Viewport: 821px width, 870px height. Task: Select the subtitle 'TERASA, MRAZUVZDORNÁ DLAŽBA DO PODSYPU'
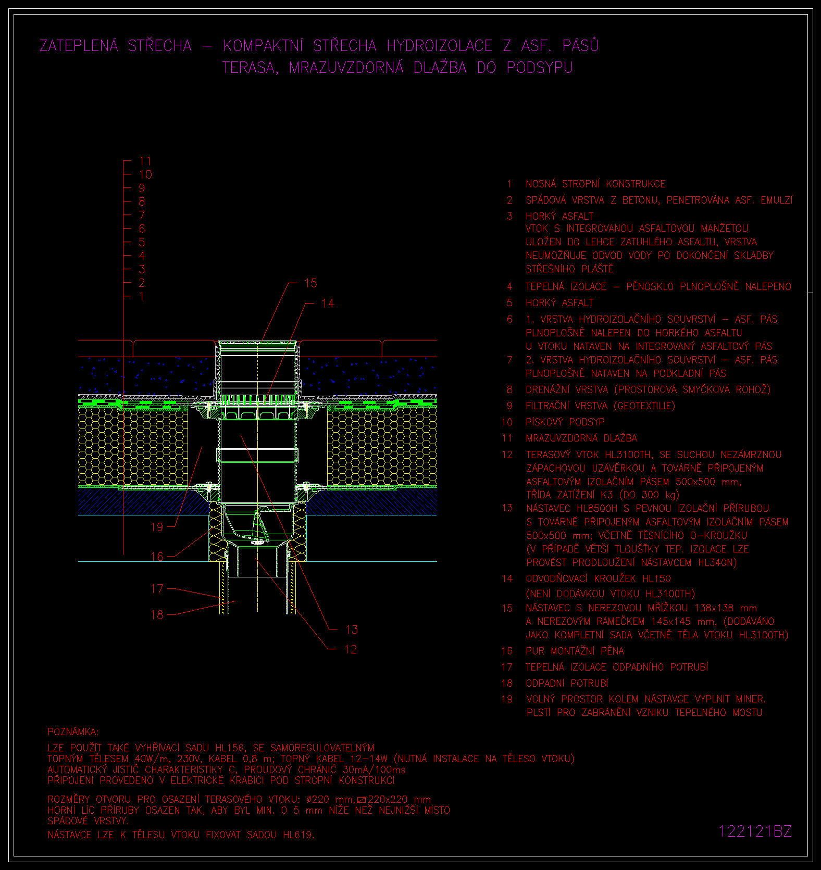398,68
